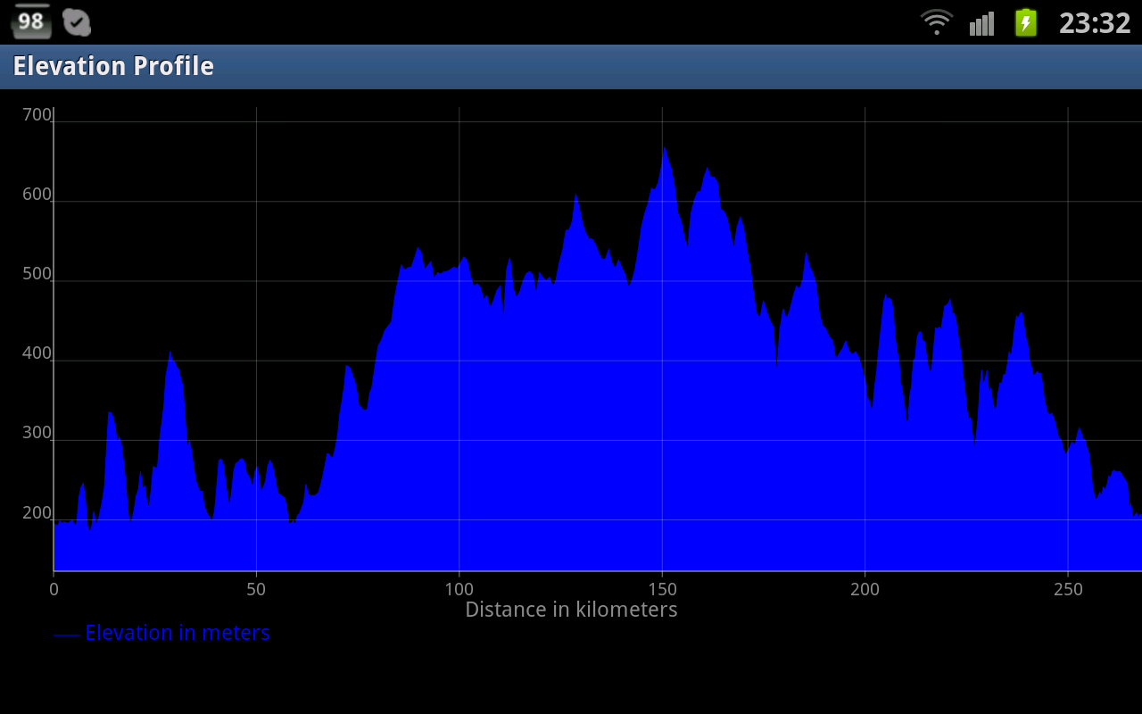The height and width of the screenshot is (714, 1142).
Task: Tap the Distance in kilometers axis label
Action: click(571, 610)
